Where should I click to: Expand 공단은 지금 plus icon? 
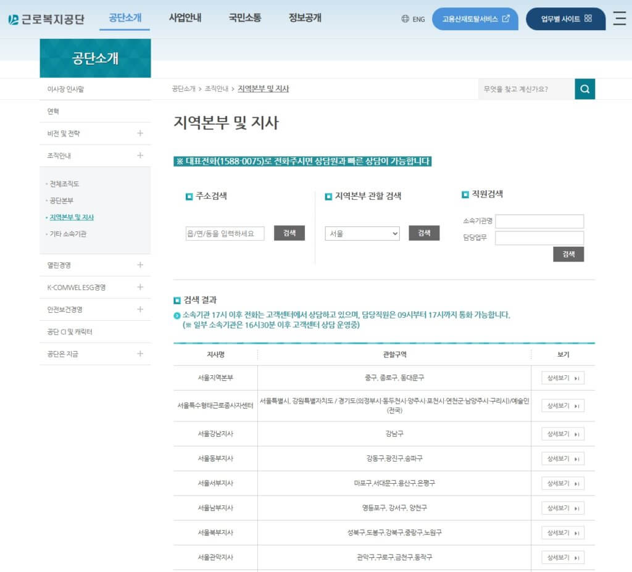pyautogui.click(x=140, y=354)
